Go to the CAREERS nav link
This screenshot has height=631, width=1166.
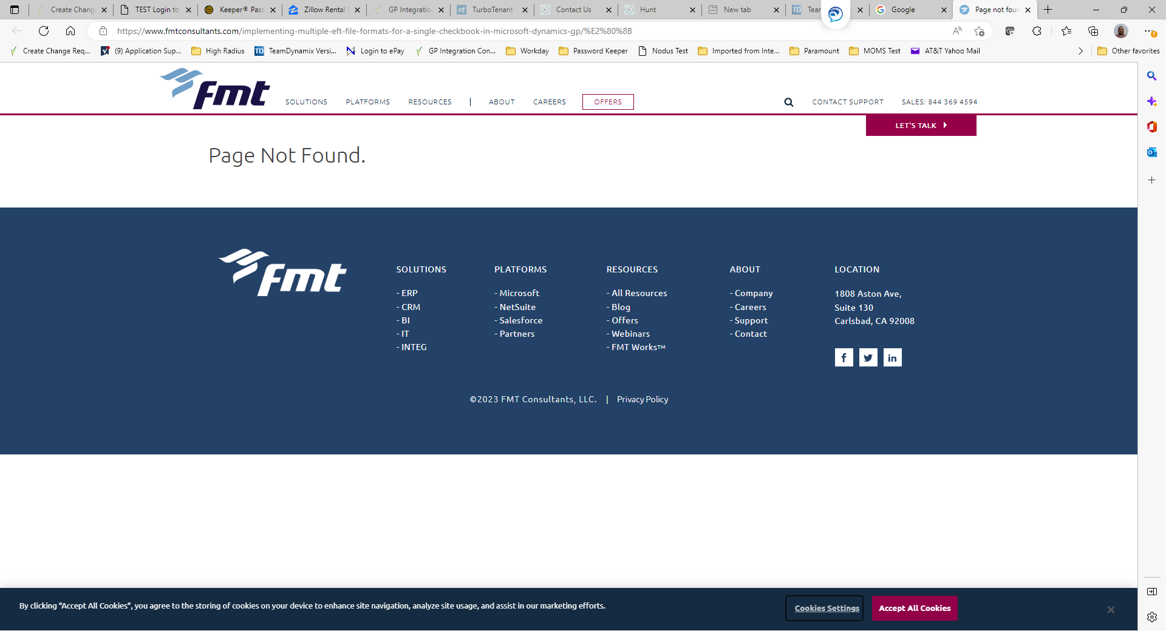pos(550,102)
